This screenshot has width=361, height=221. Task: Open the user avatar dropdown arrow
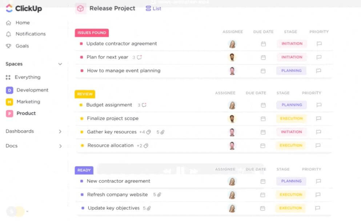pyautogui.click(x=27, y=211)
